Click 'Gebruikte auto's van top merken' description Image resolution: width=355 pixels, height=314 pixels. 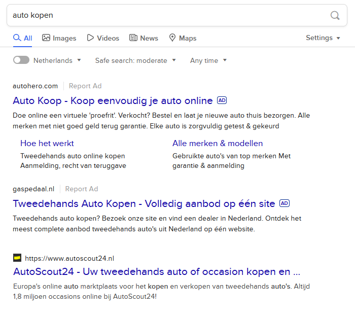pyautogui.click(x=231, y=161)
